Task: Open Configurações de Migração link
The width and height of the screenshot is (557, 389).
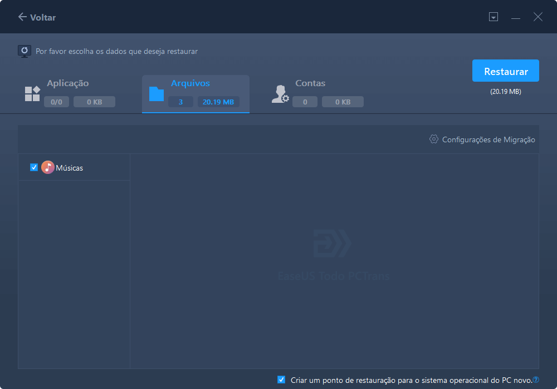Action: coord(488,139)
